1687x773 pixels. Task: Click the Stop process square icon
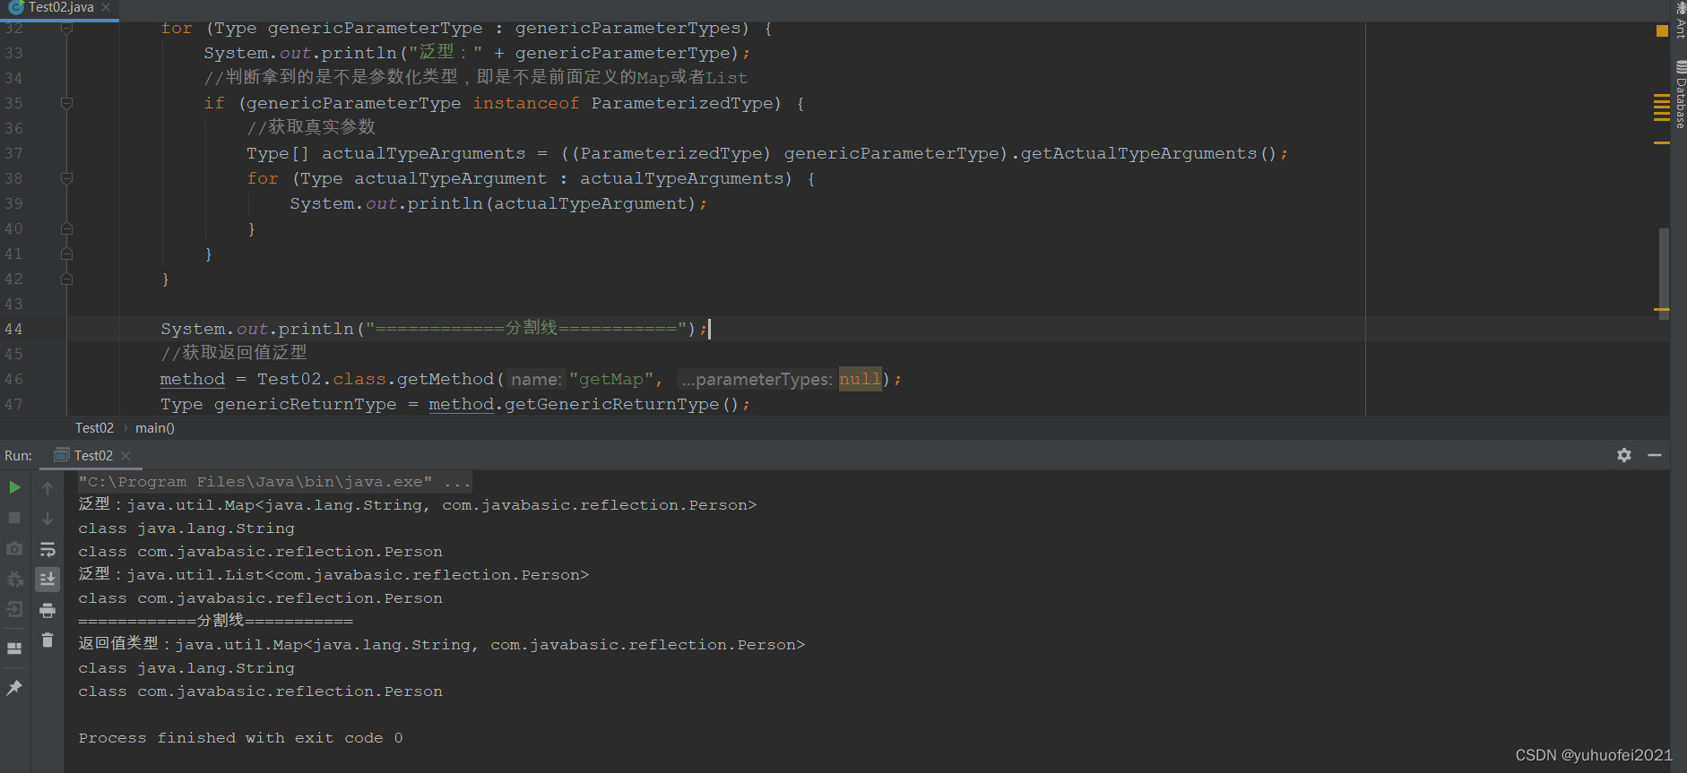[14, 518]
